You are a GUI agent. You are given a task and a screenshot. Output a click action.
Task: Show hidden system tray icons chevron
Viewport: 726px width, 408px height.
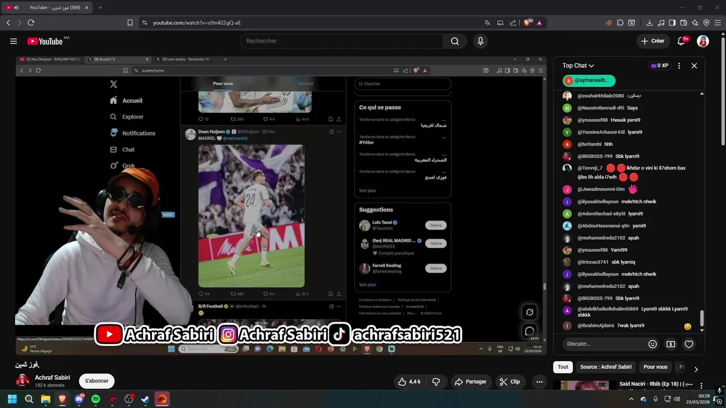(x=631, y=399)
